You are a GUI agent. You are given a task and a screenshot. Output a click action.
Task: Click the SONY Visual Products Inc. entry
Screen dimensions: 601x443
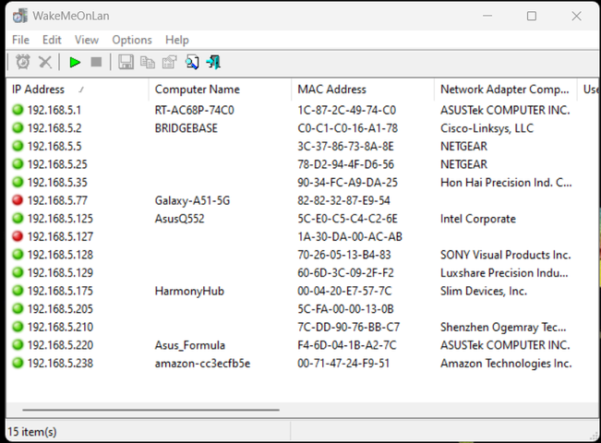pos(505,255)
